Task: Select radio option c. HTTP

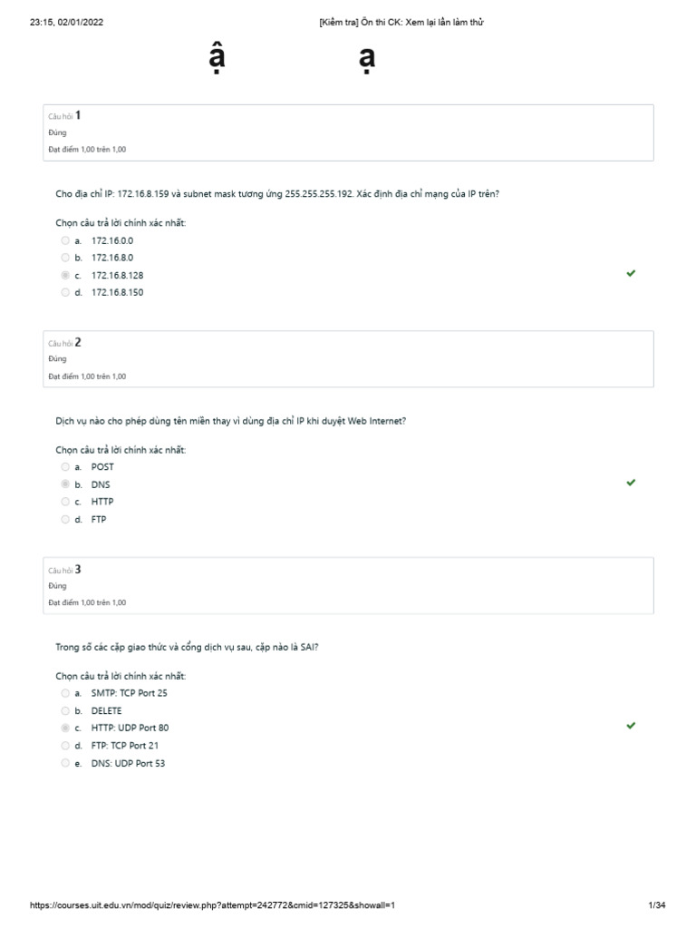Action: [65, 502]
